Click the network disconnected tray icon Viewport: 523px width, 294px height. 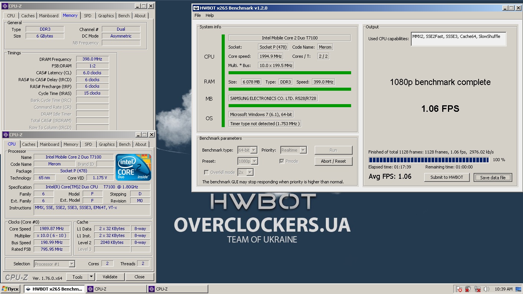(x=477, y=289)
